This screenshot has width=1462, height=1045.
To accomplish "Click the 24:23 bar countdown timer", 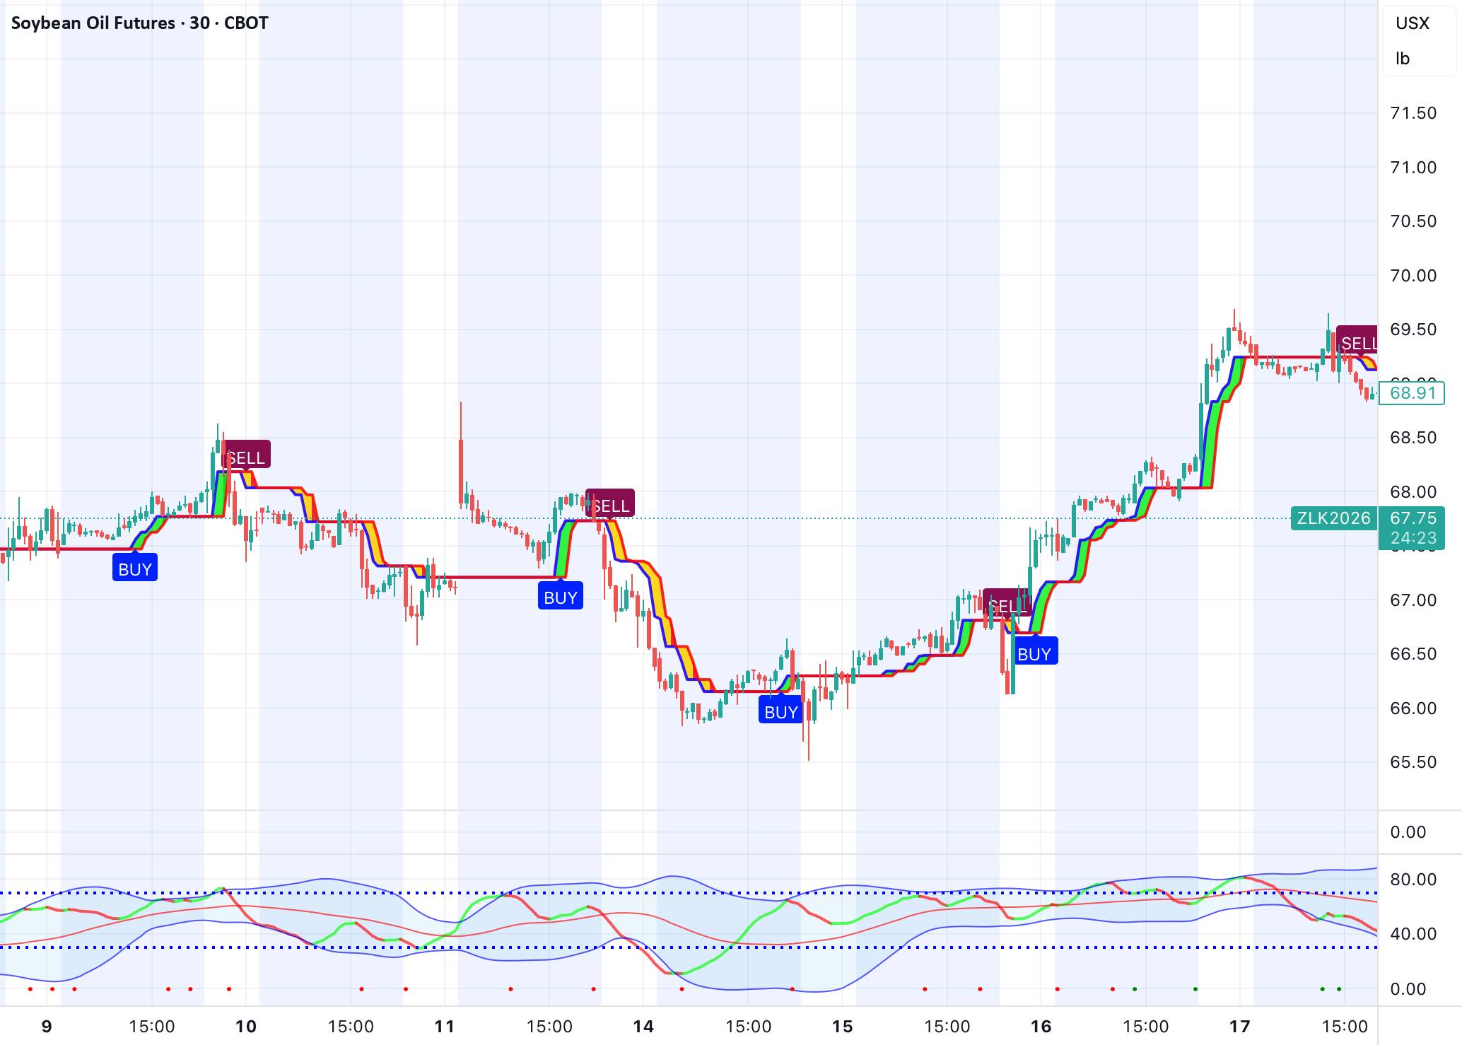I will click(x=1413, y=539).
